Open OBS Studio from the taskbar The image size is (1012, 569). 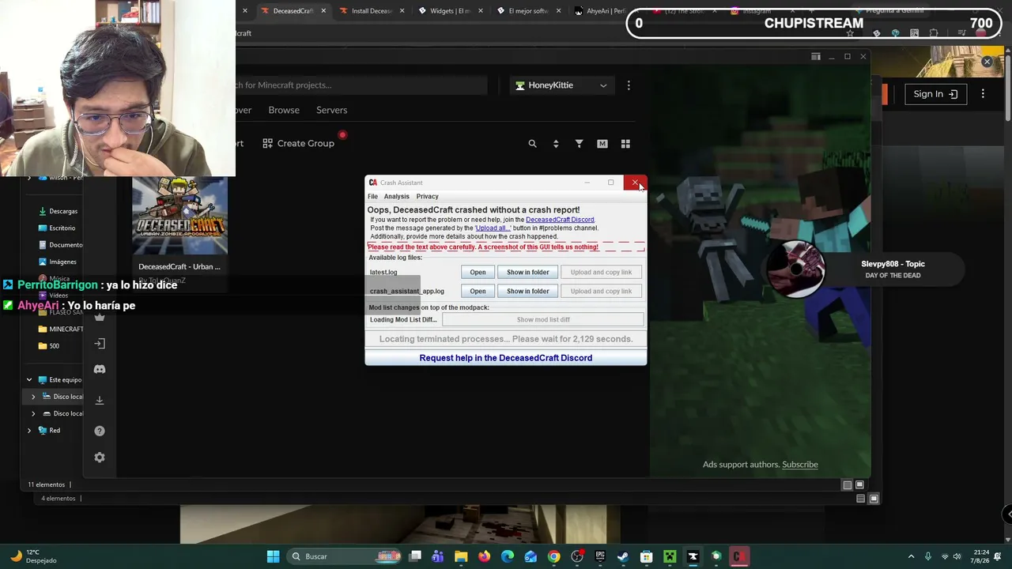point(577,556)
